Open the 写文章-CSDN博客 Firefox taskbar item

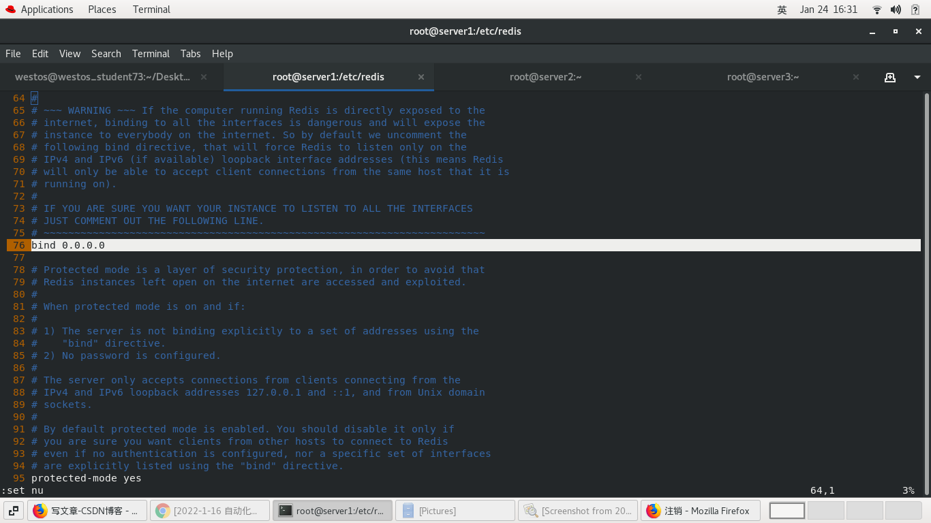click(87, 511)
